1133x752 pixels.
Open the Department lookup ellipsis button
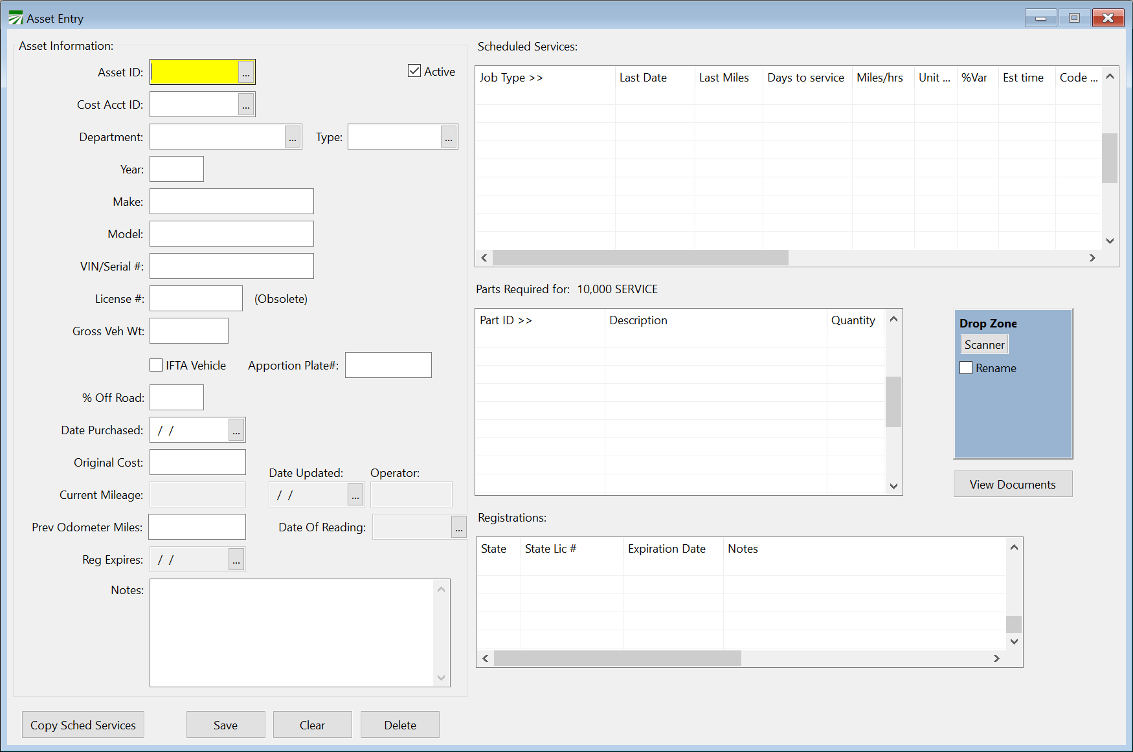(x=293, y=137)
